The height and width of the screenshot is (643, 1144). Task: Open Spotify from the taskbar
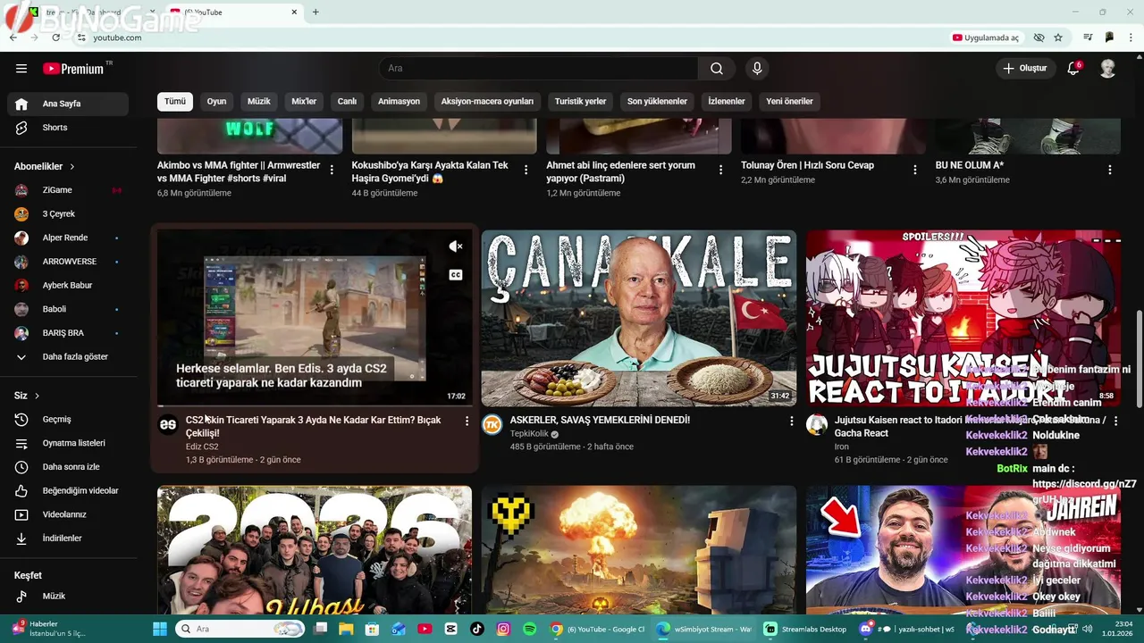coord(529,629)
